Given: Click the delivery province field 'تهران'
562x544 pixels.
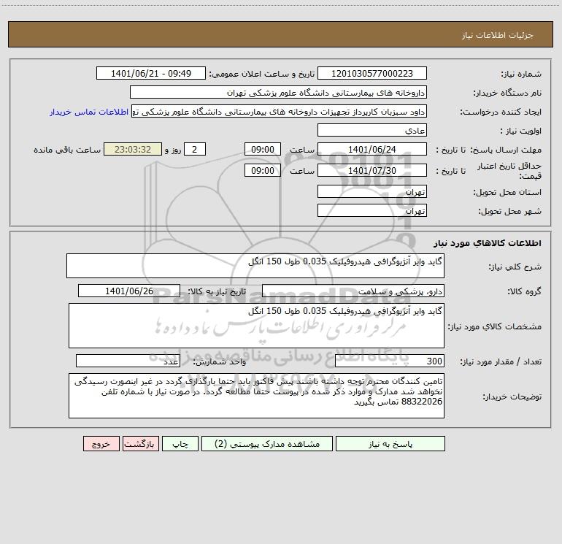Looking at the screenshot, I should point(372,192).
